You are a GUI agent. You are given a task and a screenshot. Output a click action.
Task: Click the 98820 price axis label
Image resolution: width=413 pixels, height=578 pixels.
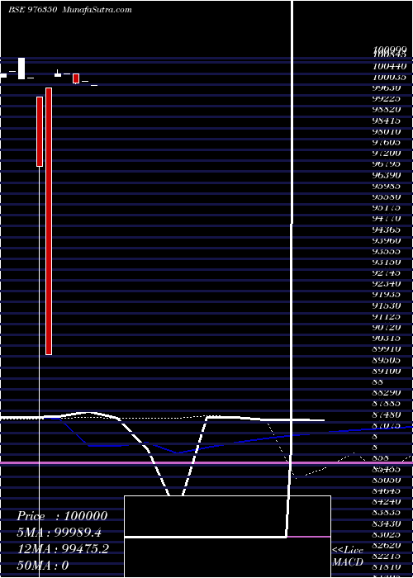pyautogui.click(x=387, y=110)
